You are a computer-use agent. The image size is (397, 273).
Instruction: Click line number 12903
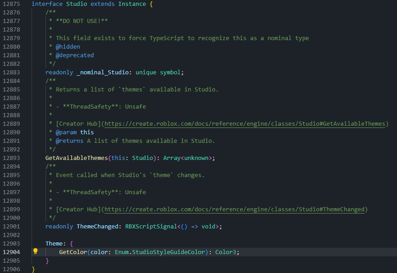click(11, 243)
